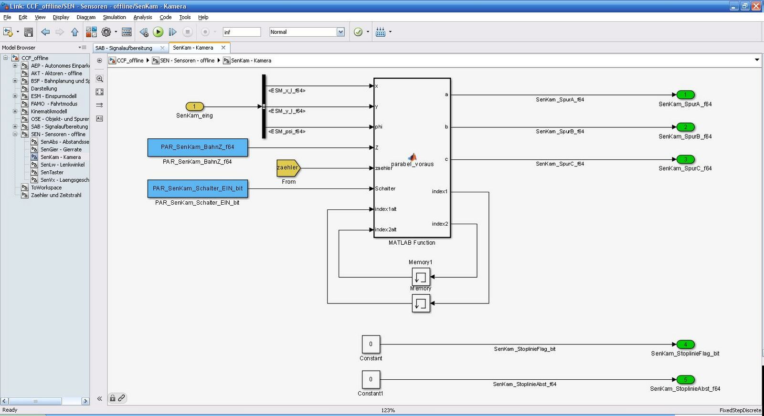Go up to parent with up arrow
The height and width of the screenshot is (416, 764).
[x=74, y=32]
